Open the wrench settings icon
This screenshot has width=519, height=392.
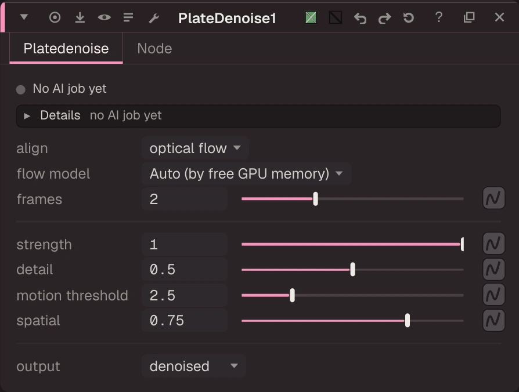tap(154, 18)
